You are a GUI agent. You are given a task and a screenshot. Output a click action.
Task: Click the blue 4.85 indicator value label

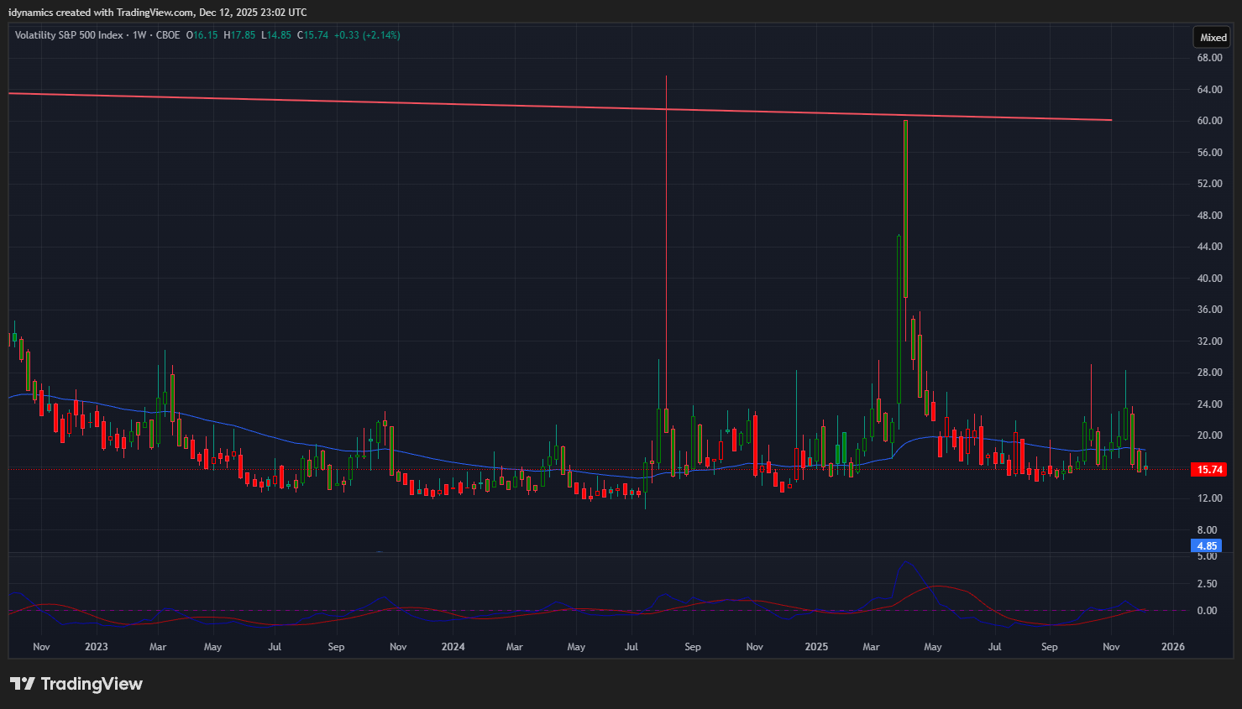(x=1206, y=546)
